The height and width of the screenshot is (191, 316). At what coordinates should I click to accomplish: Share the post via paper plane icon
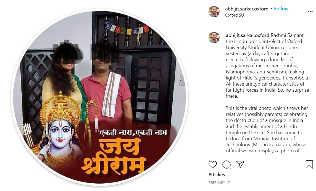tap(240, 165)
